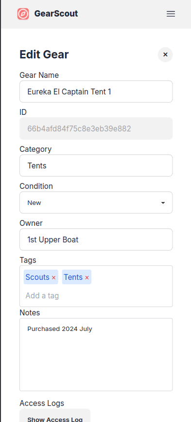This screenshot has height=422, width=191.
Task: Click inside the Notes text area
Action: 96,355
